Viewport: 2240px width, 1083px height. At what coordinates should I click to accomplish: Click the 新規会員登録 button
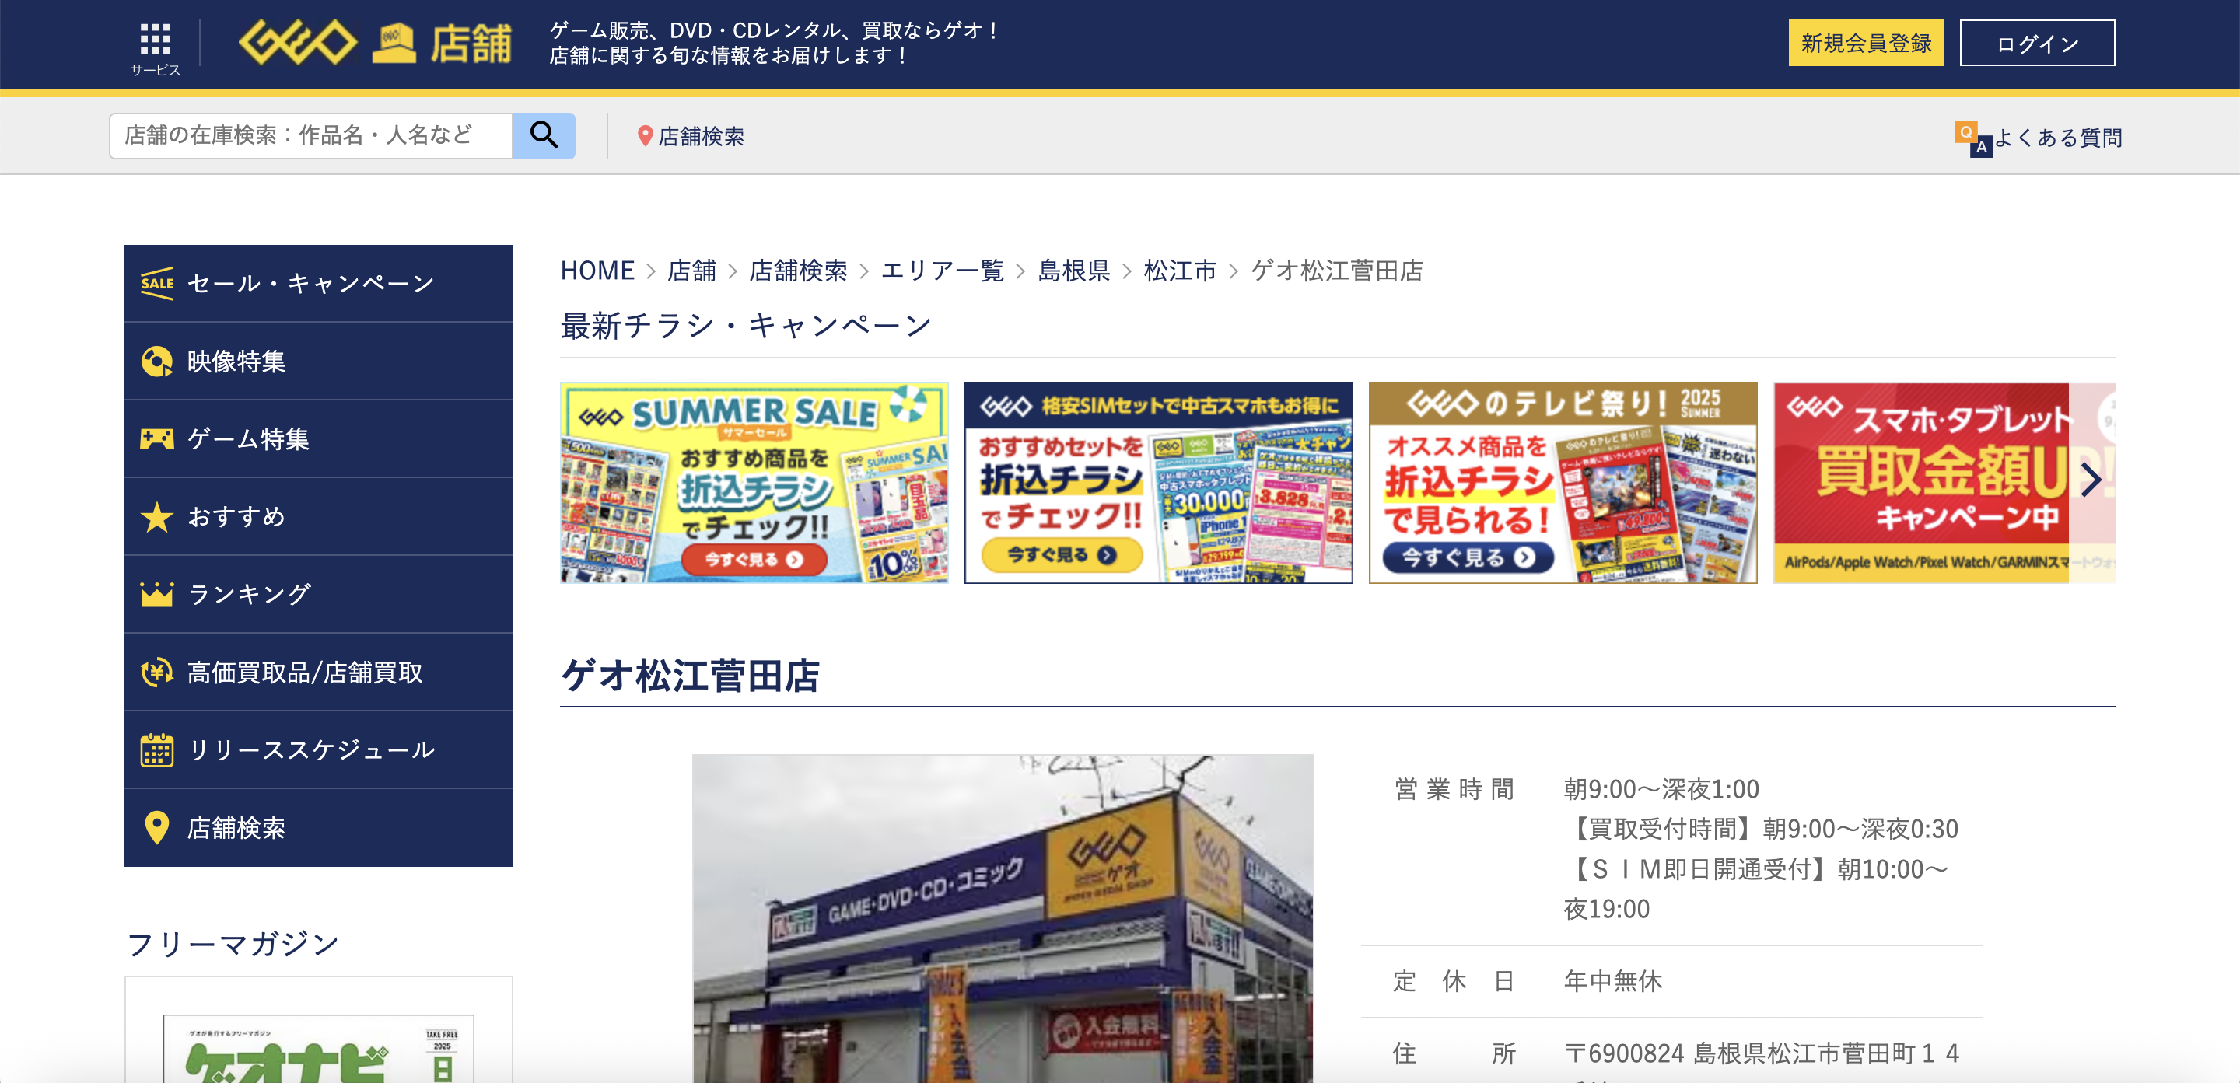tap(1866, 43)
